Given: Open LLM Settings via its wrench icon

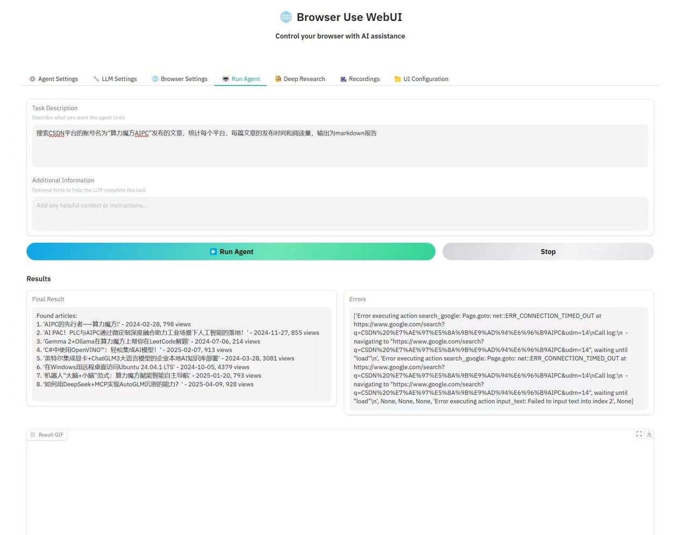Looking at the screenshot, I should pyautogui.click(x=96, y=79).
